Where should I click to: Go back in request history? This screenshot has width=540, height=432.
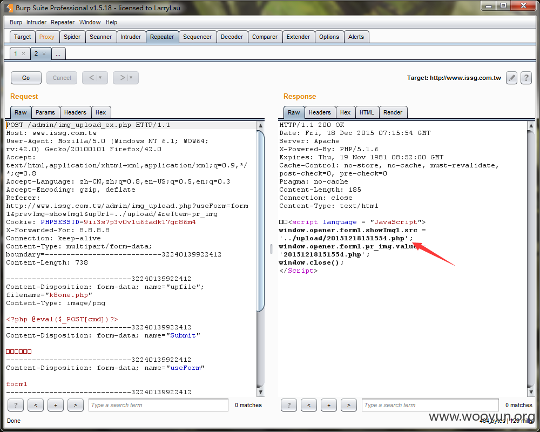click(x=95, y=78)
